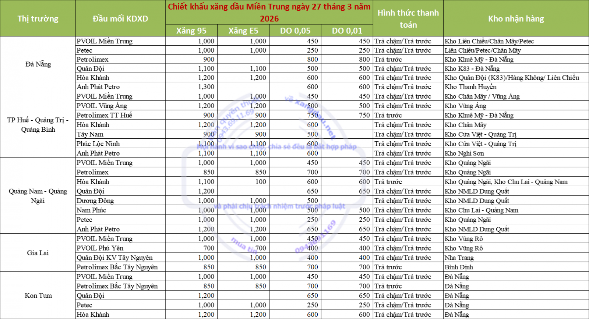The image size is (589, 319).
Task: Click the 'DO 0,01' column header
Action: pos(347,31)
